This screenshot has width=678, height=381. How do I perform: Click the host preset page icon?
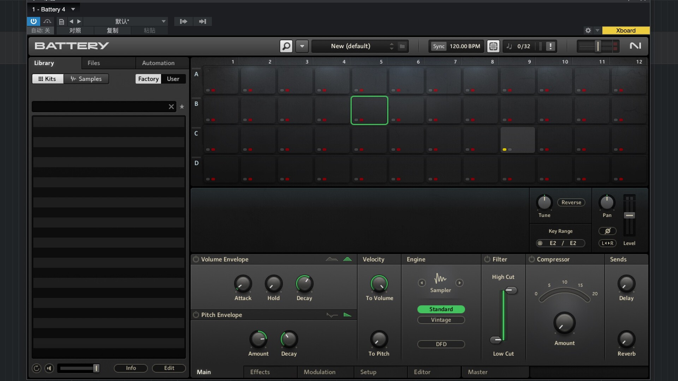point(61,22)
